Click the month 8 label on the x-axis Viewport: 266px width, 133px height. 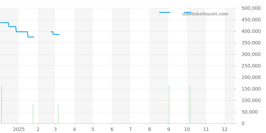pyautogui.click(x=149, y=129)
